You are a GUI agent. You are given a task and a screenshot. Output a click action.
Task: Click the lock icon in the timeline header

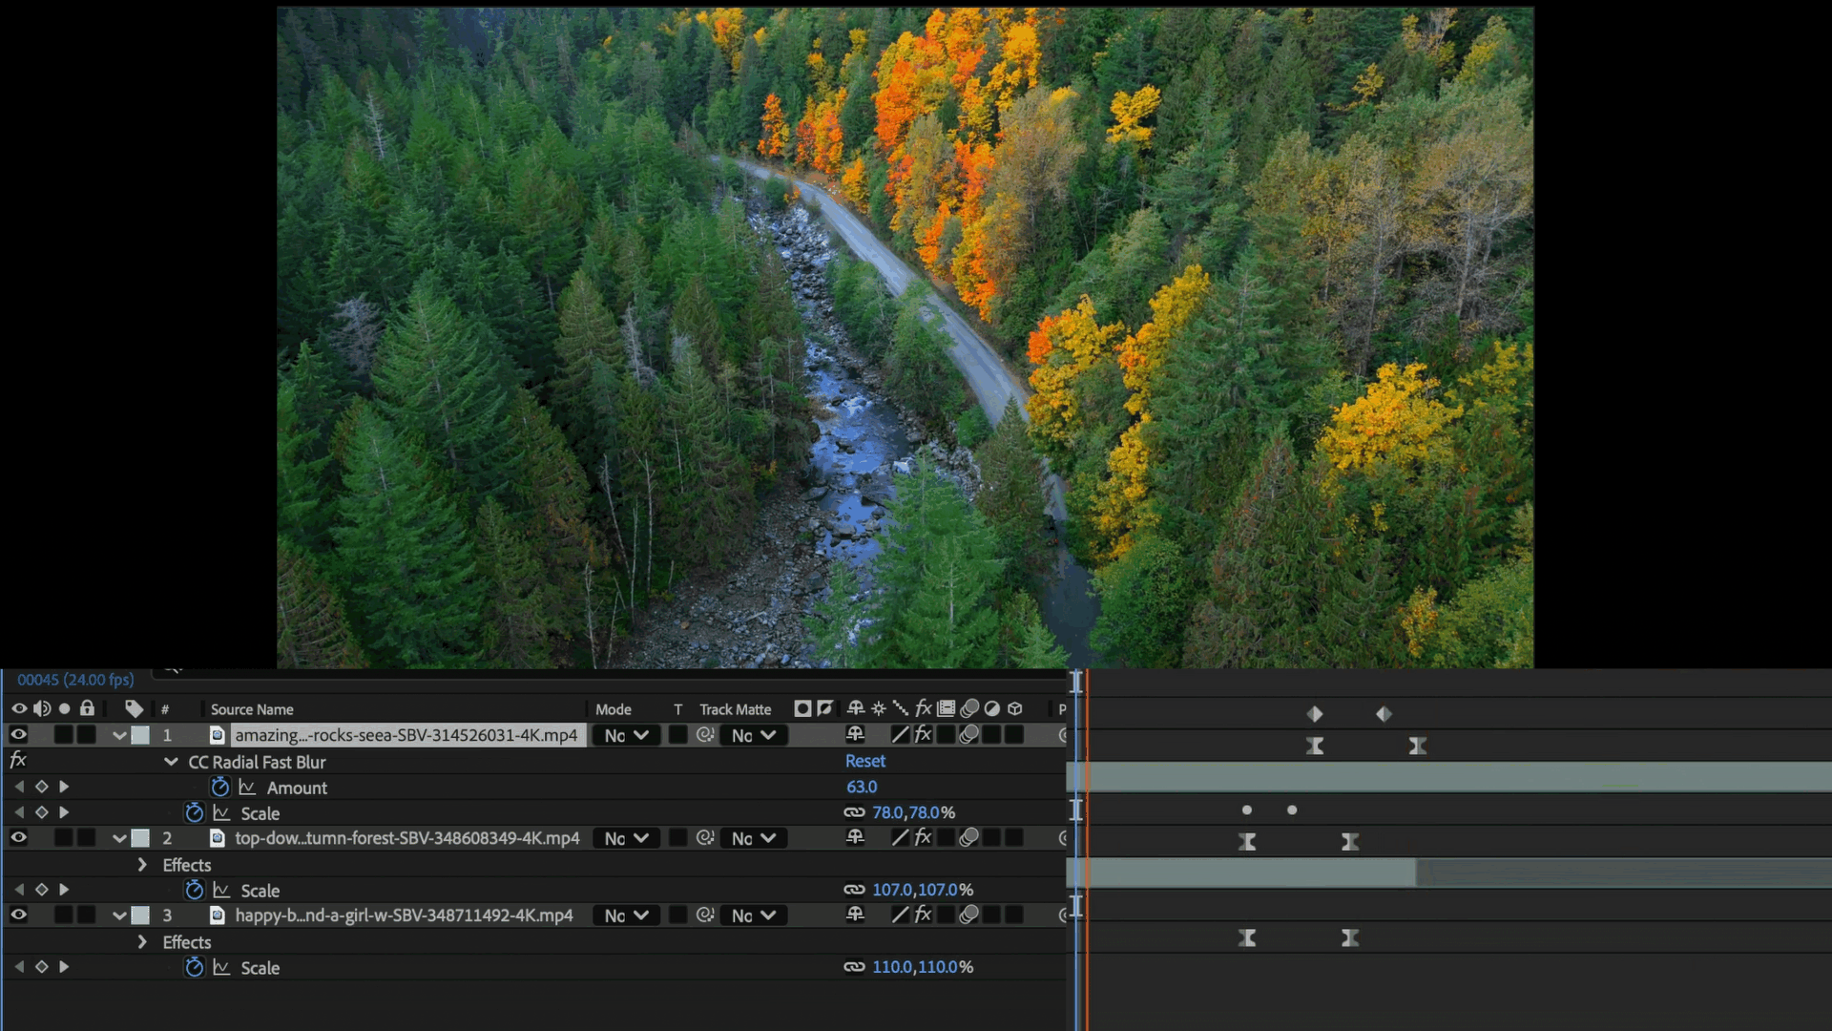(x=88, y=708)
